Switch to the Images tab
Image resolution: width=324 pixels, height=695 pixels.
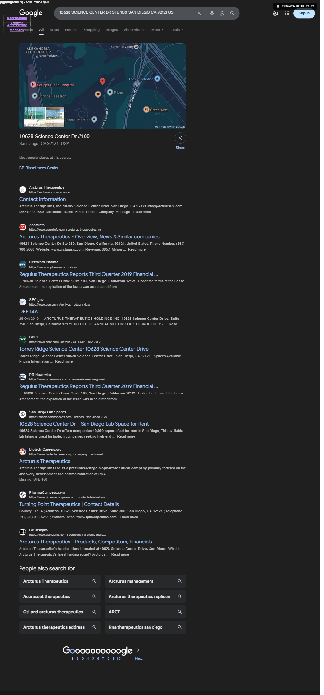[x=112, y=30]
